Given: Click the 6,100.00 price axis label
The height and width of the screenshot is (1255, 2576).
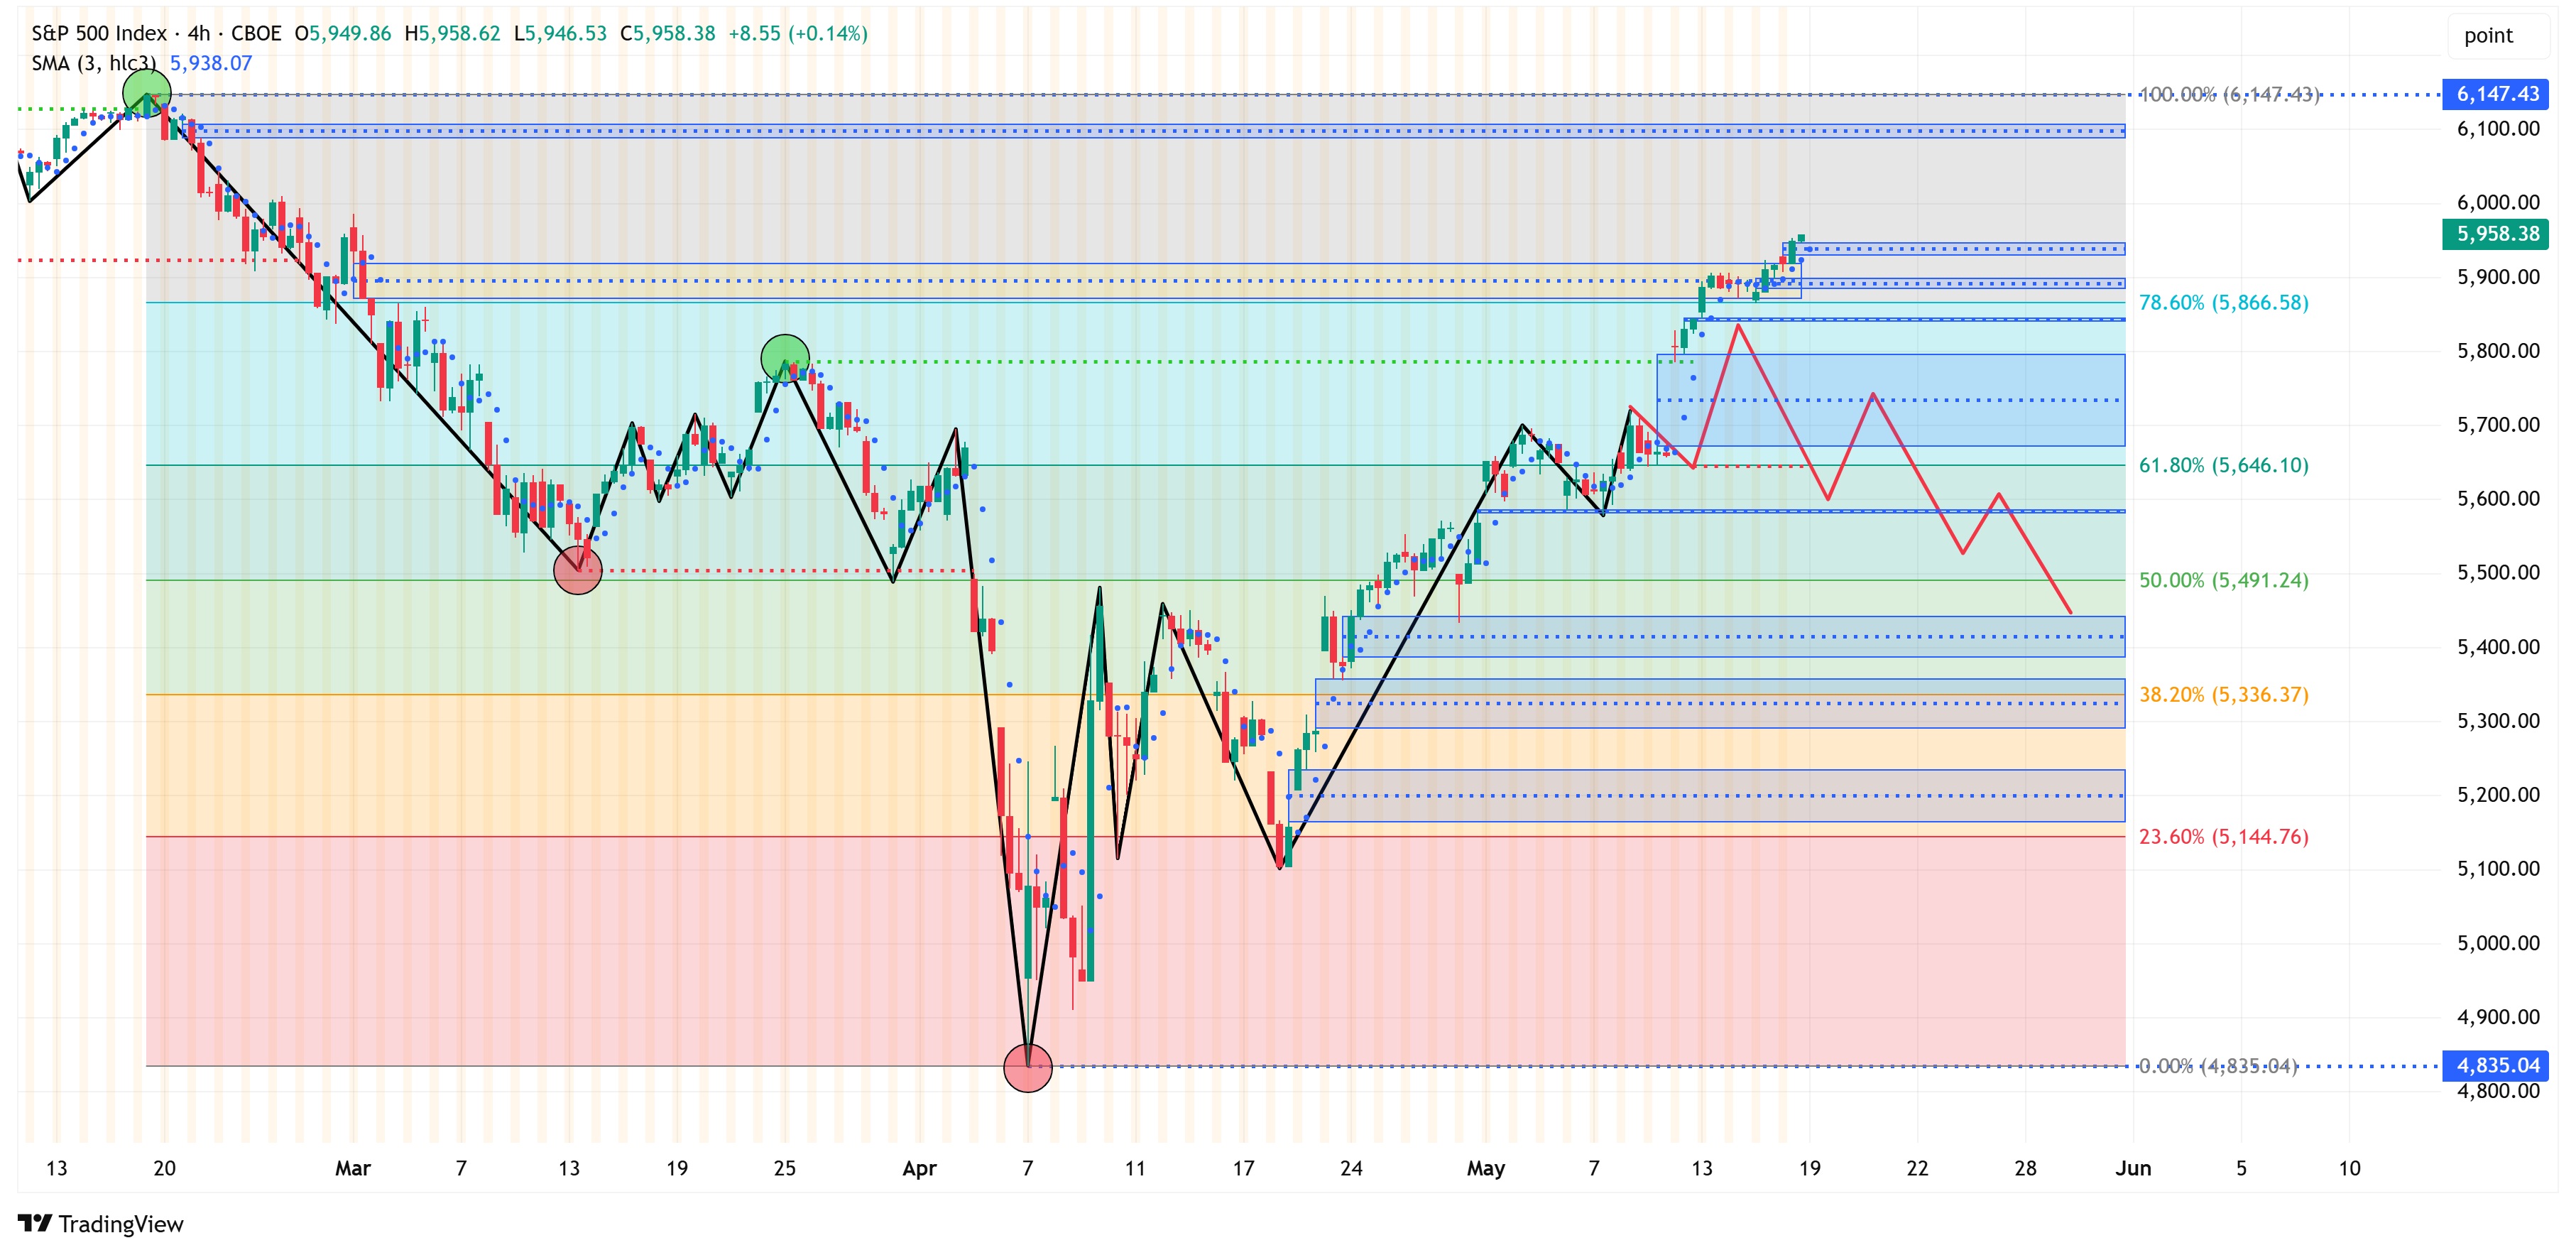Looking at the screenshot, I should coord(2498,128).
